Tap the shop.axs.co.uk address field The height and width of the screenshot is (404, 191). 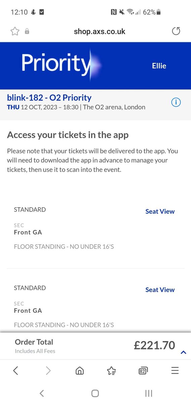click(x=100, y=31)
